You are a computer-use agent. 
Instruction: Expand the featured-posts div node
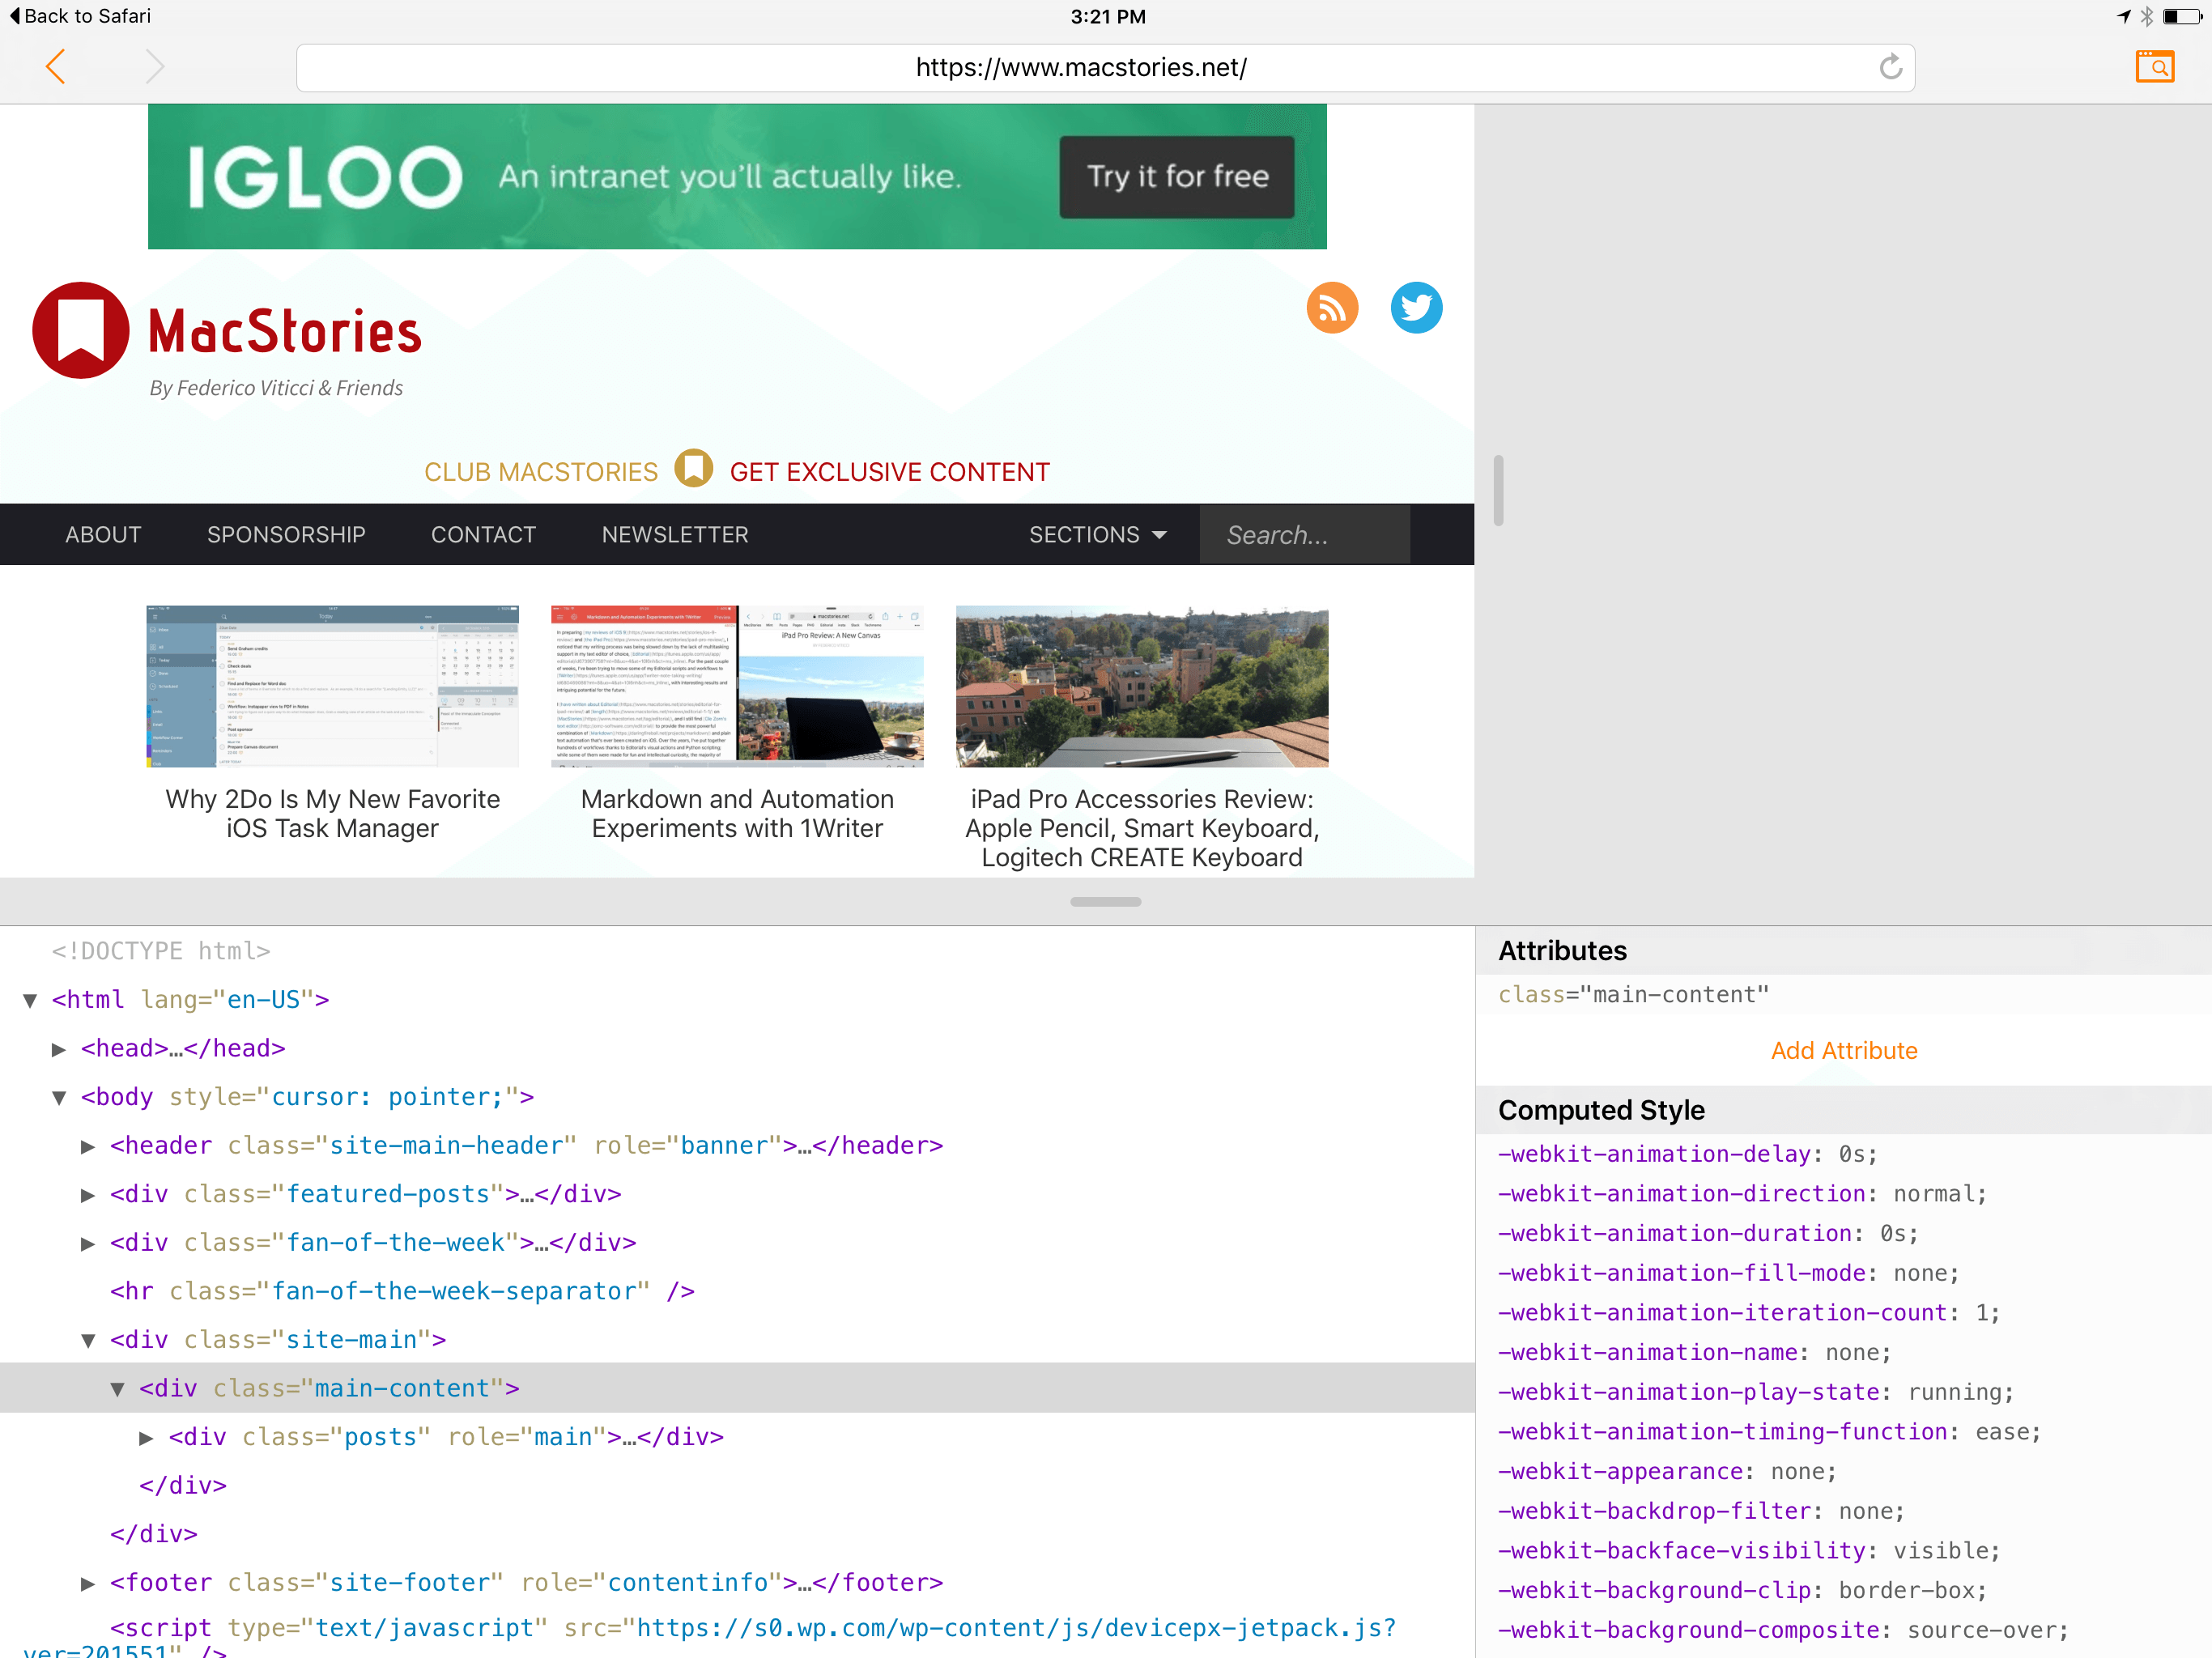point(88,1195)
